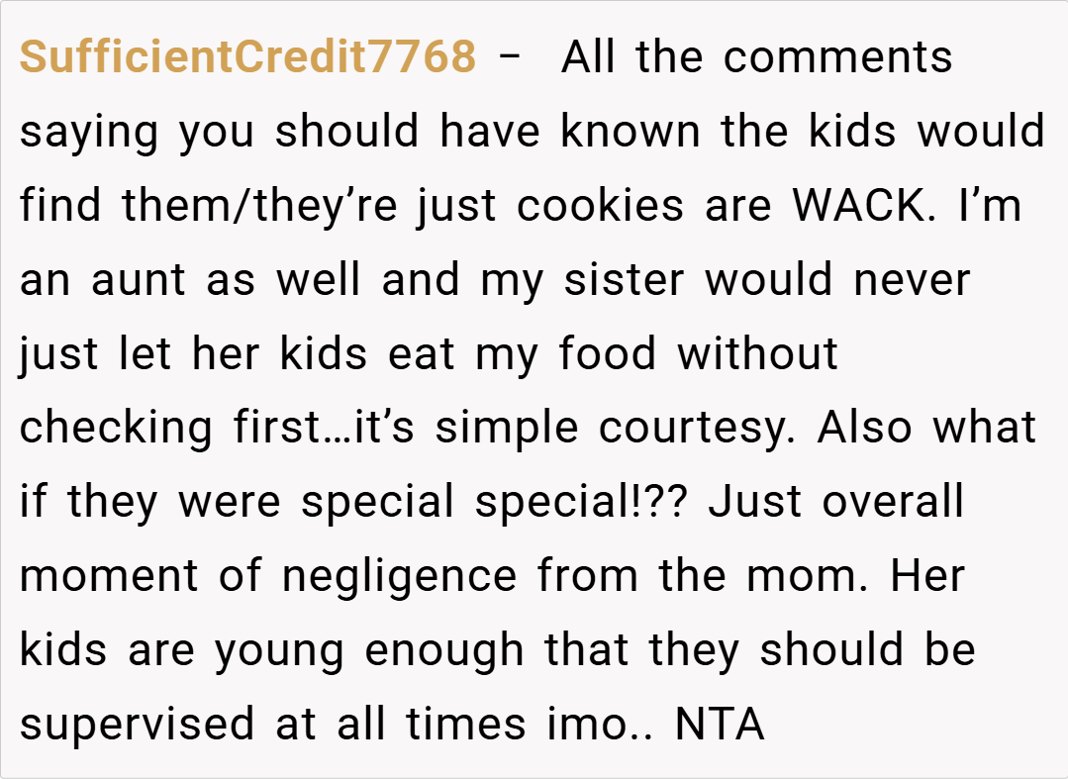Click the word "without" in the comment
Screen dimensions: 1068x779
pyautogui.click(x=757, y=354)
